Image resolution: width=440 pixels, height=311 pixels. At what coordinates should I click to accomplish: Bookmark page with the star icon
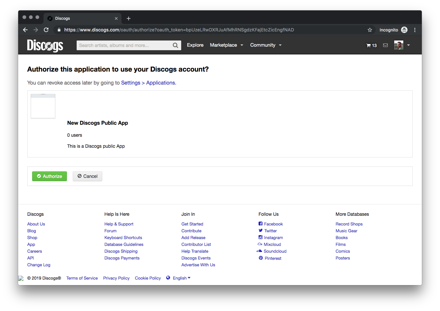tap(370, 30)
